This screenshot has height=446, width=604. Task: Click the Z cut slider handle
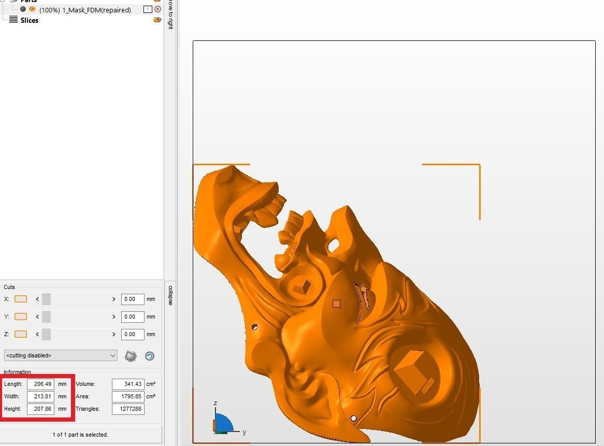46,334
